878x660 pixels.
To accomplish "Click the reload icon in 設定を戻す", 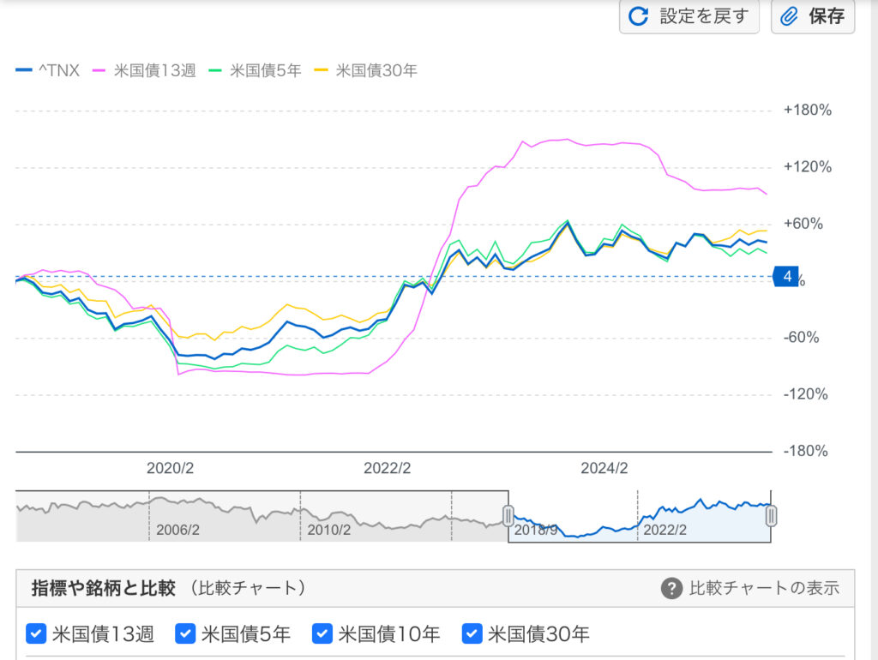I will tap(638, 15).
